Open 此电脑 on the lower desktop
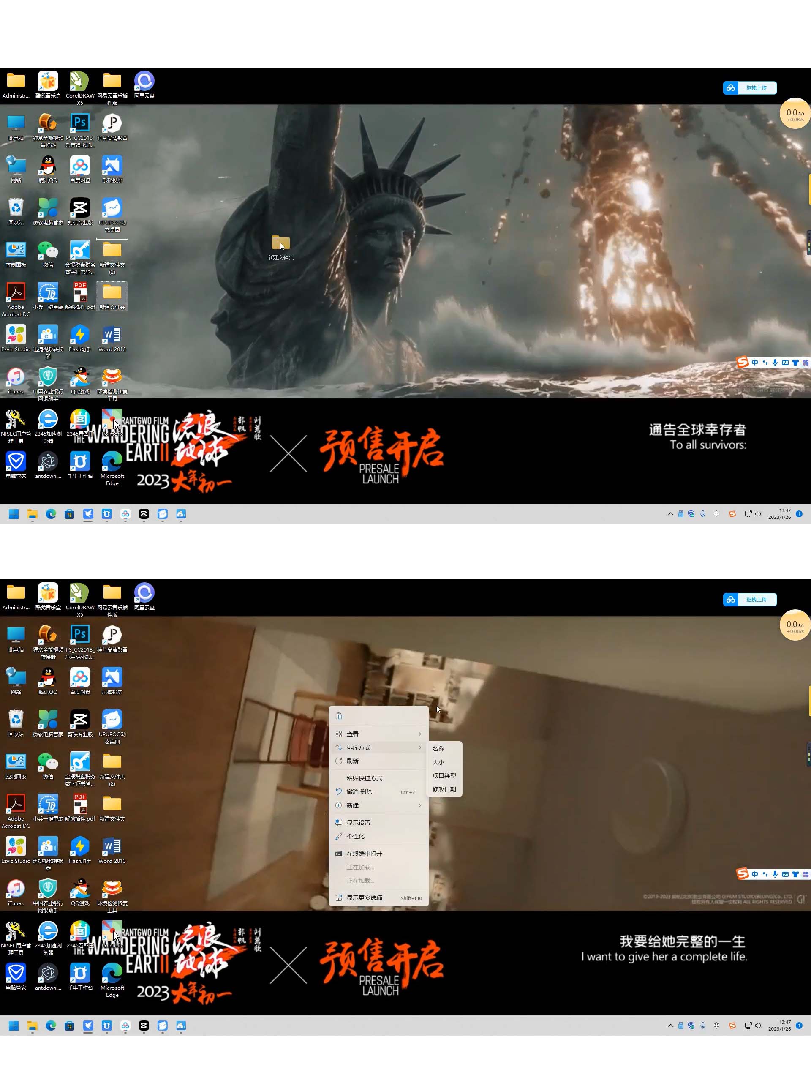811x1083 pixels. (x=16, y=638)
